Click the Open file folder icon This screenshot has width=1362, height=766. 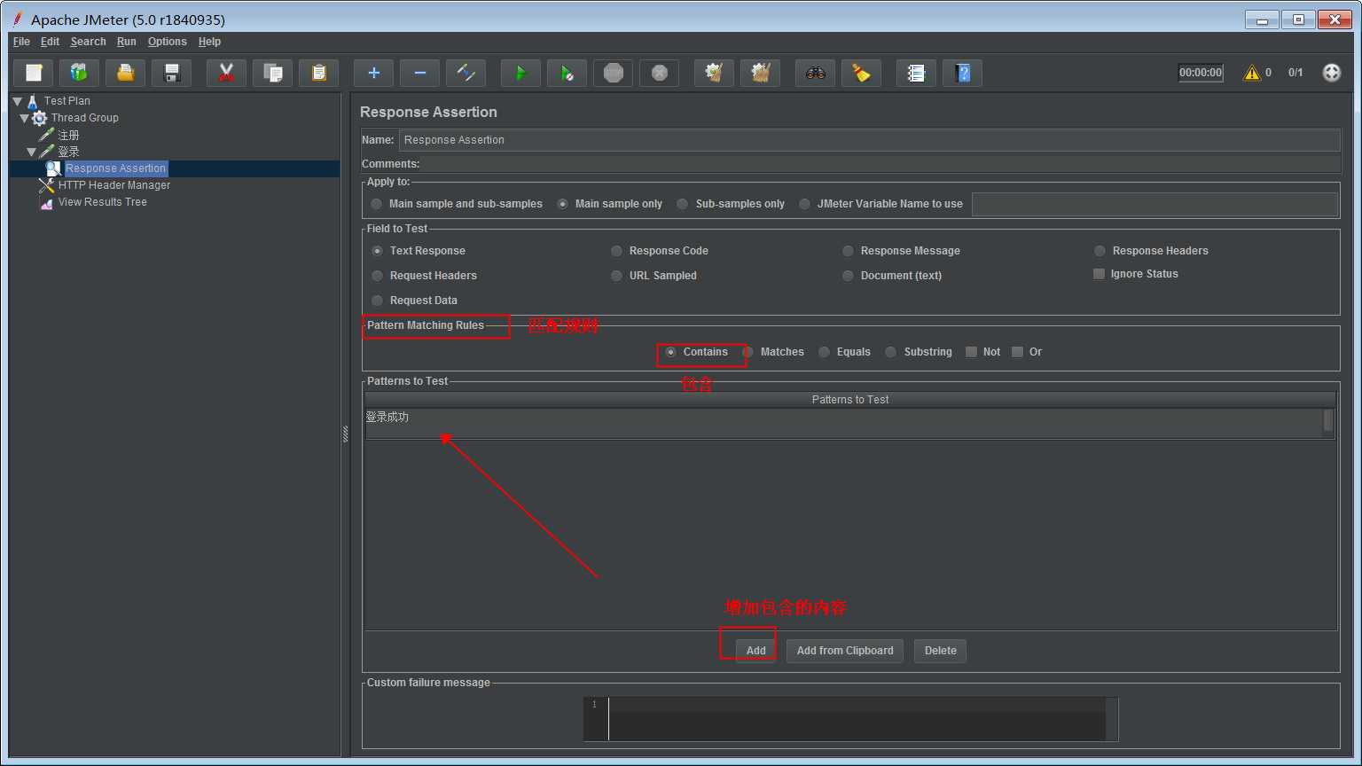click(125, 73)
